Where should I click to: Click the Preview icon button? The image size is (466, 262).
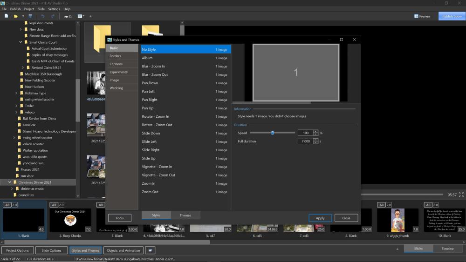[422, 16]
